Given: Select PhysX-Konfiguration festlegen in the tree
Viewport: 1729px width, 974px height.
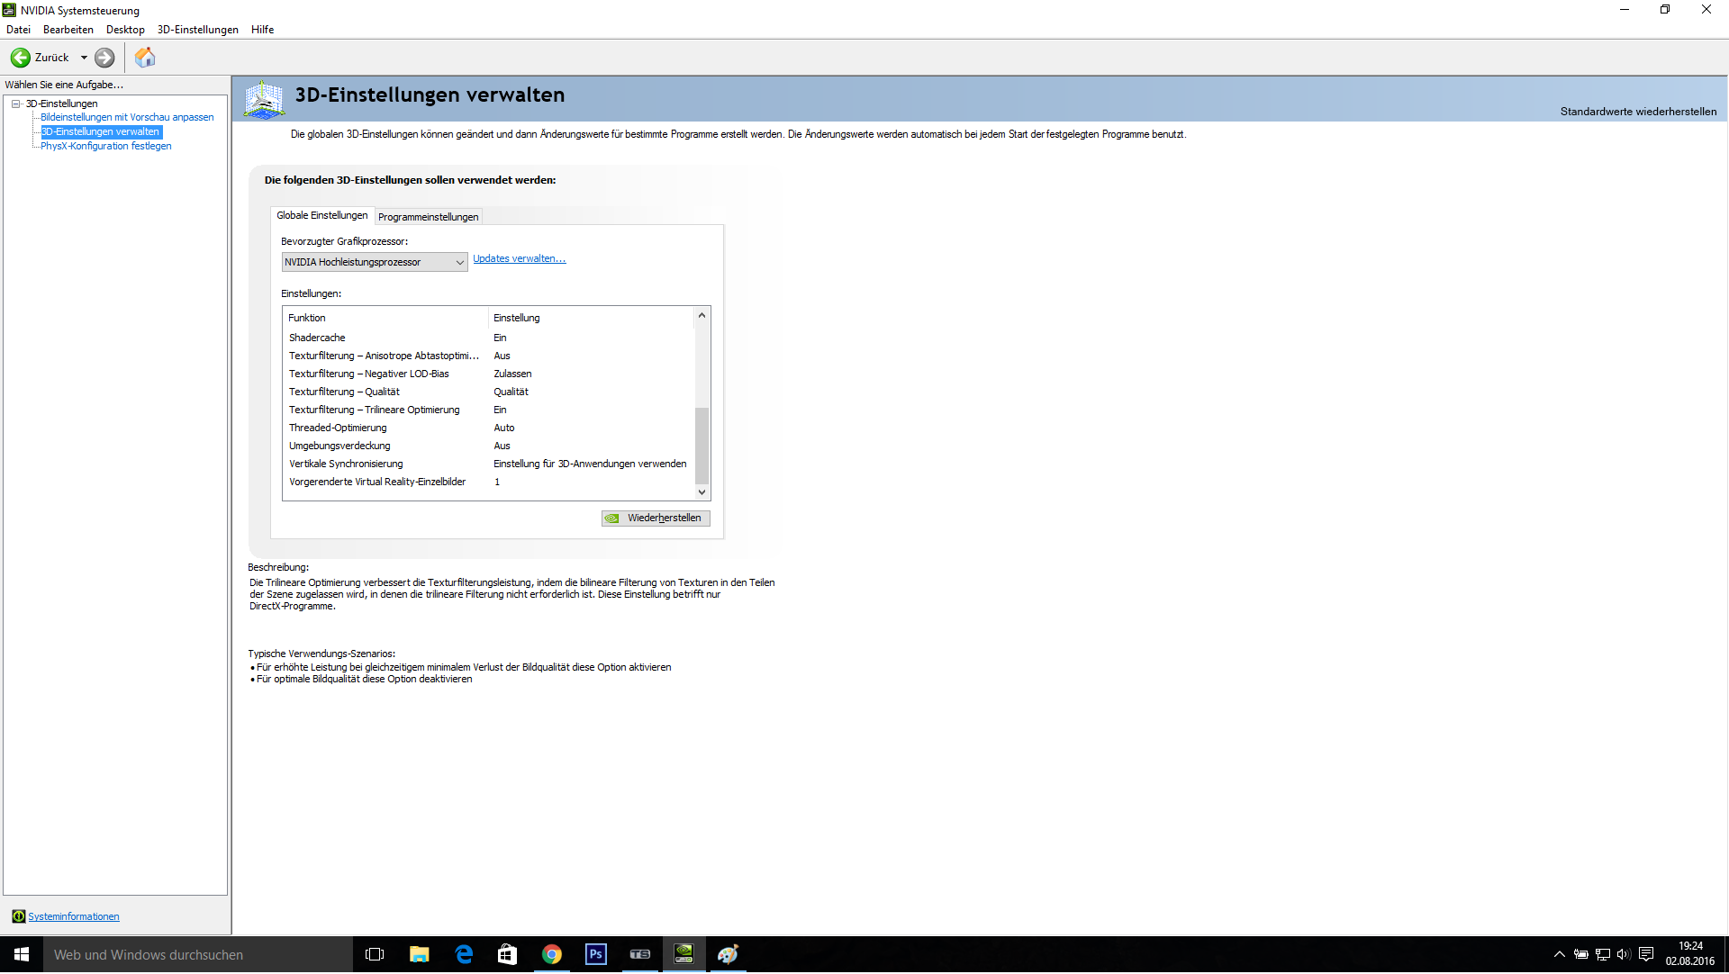Looking at the screenshot, I should pos(105,146).
